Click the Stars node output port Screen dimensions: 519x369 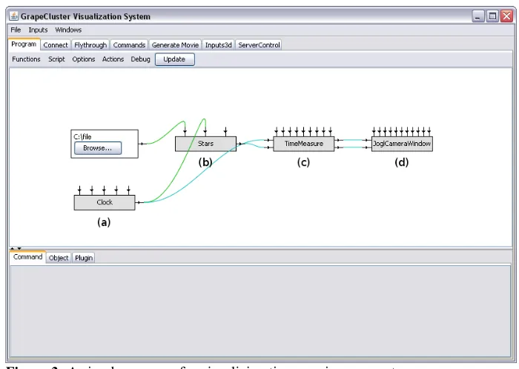pos(241,144)
